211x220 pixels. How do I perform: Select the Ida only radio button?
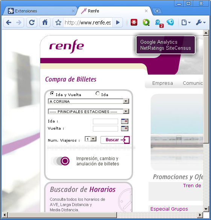pyautogui.click(x=97, y=93)
